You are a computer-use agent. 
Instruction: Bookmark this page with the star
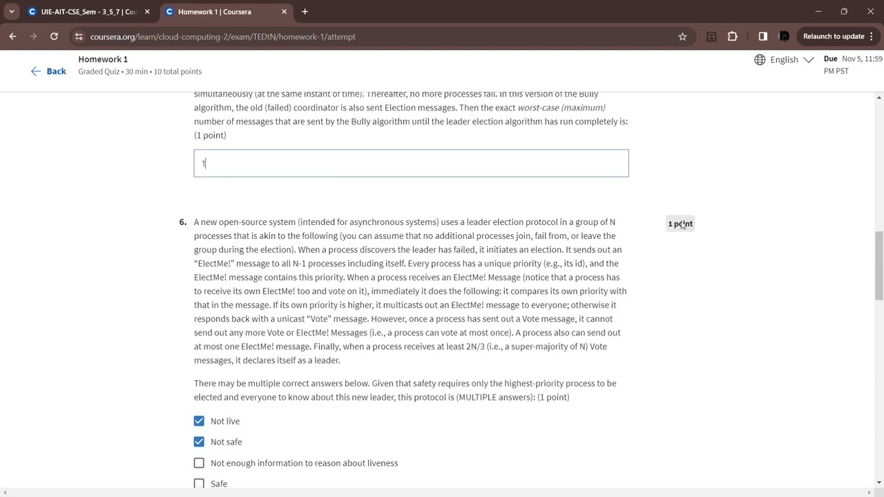click(x=682, y=37)
